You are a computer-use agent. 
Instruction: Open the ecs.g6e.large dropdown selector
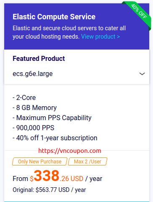coord(76,74)
